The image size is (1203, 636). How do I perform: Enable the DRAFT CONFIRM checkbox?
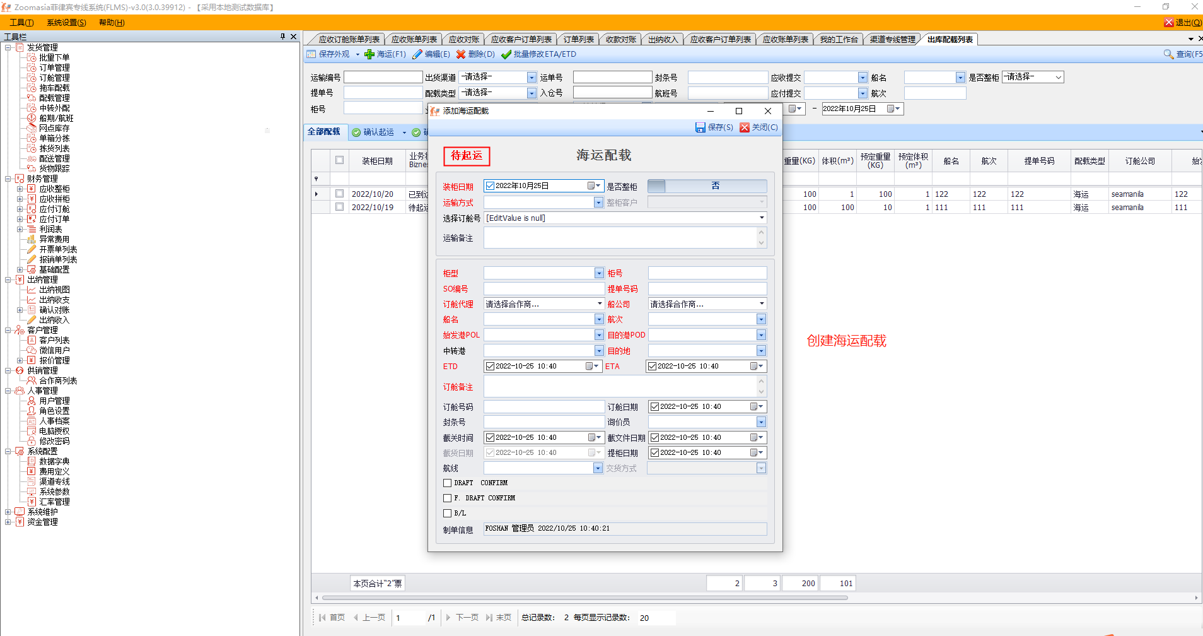pyautogui.click(x=448, y=483)
